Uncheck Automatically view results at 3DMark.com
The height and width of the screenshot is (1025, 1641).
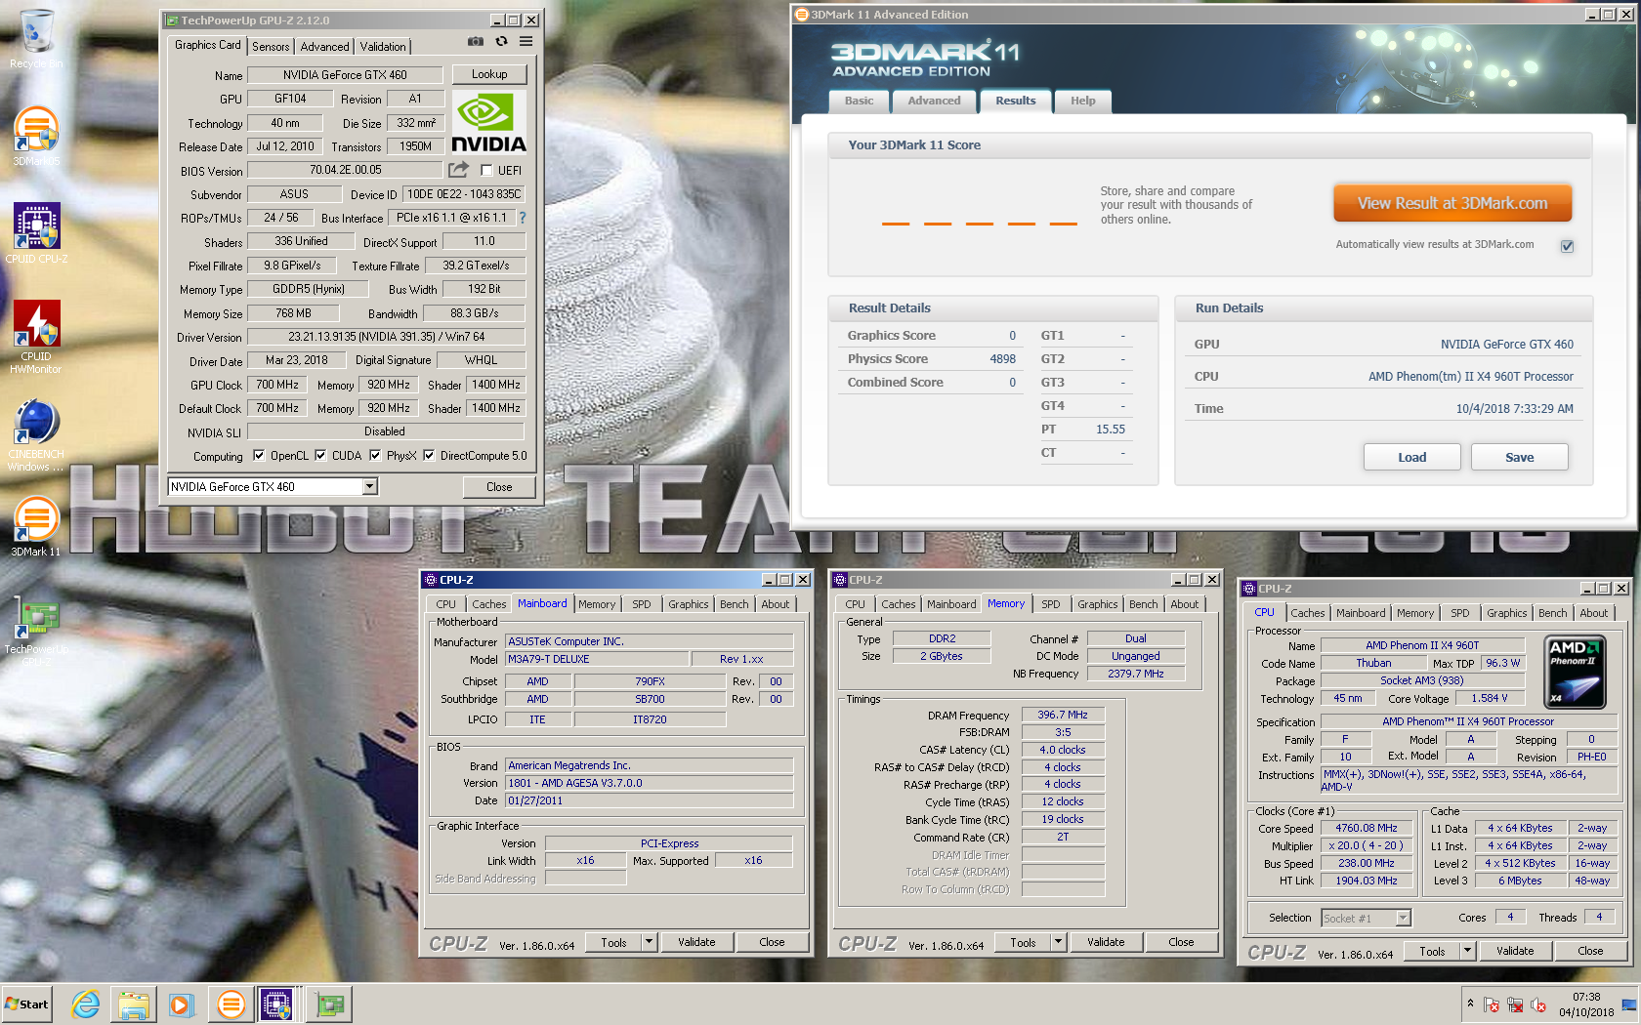pyautogui.click(x=1567, y=246)
